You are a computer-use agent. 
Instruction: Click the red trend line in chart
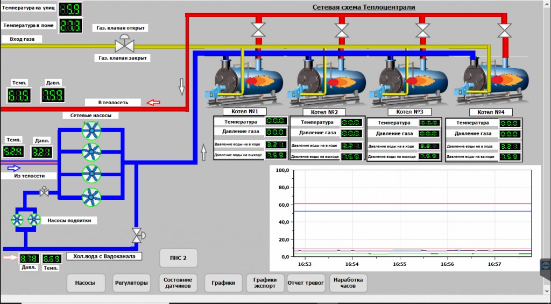point(412,204)
